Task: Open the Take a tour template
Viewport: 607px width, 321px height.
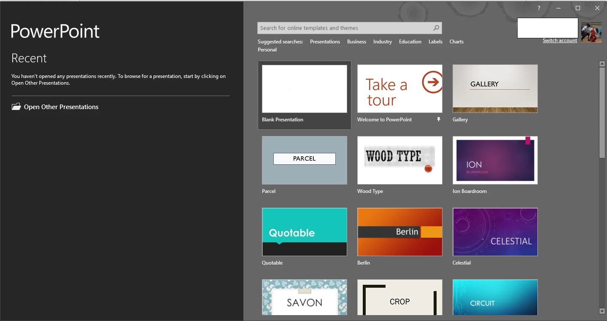Action: point(400,88)
